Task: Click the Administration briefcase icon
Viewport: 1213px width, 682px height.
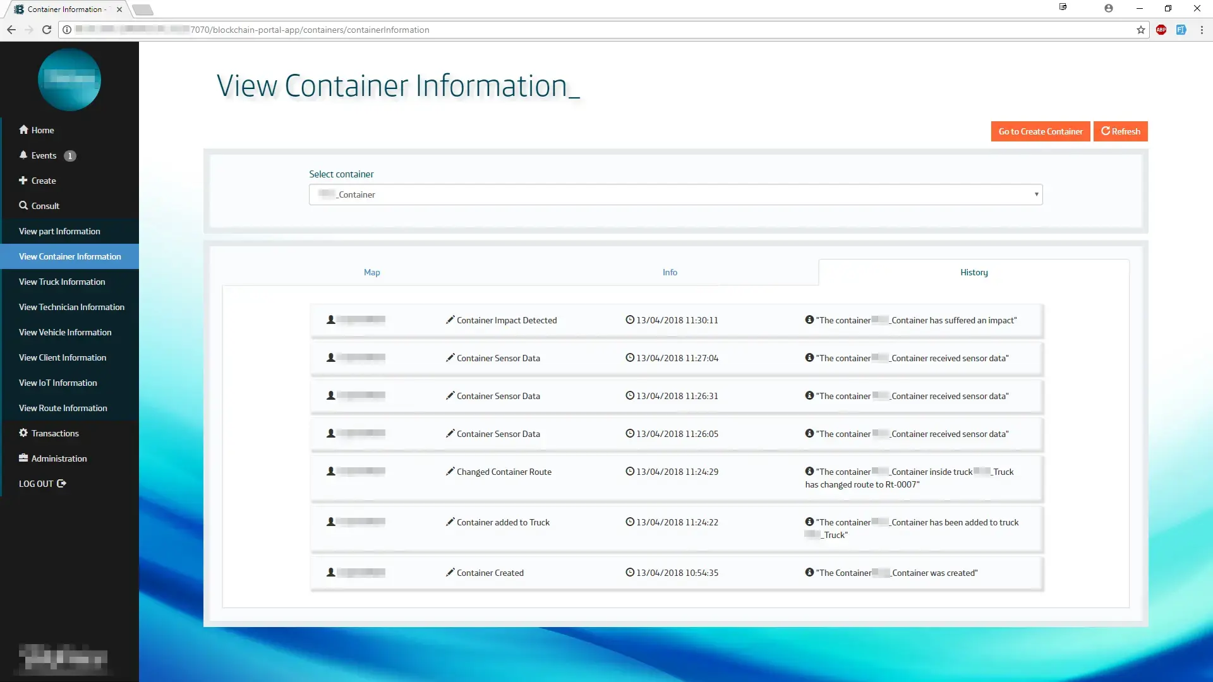Action: pyautogui.click(x=23, y=458)
